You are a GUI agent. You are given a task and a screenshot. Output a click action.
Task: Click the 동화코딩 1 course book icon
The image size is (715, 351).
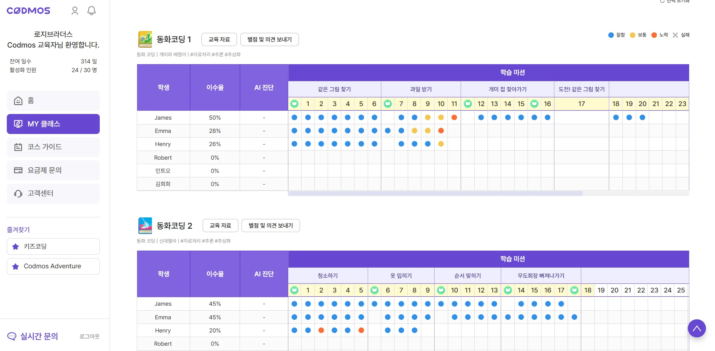tap(145, 39)
